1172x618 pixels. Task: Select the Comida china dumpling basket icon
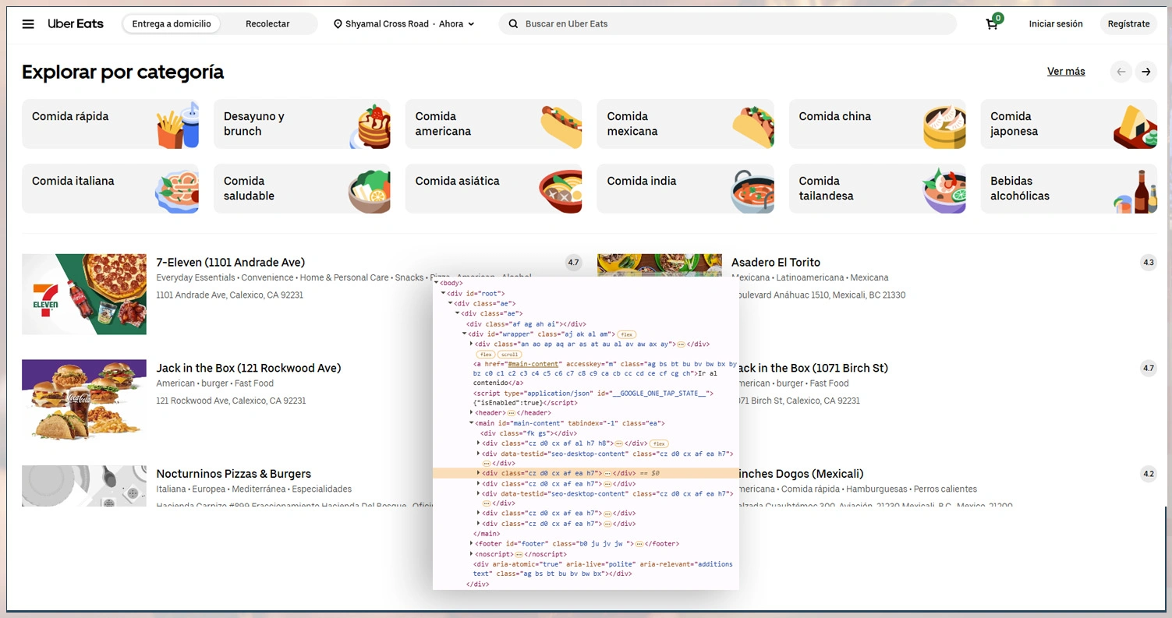944,128
